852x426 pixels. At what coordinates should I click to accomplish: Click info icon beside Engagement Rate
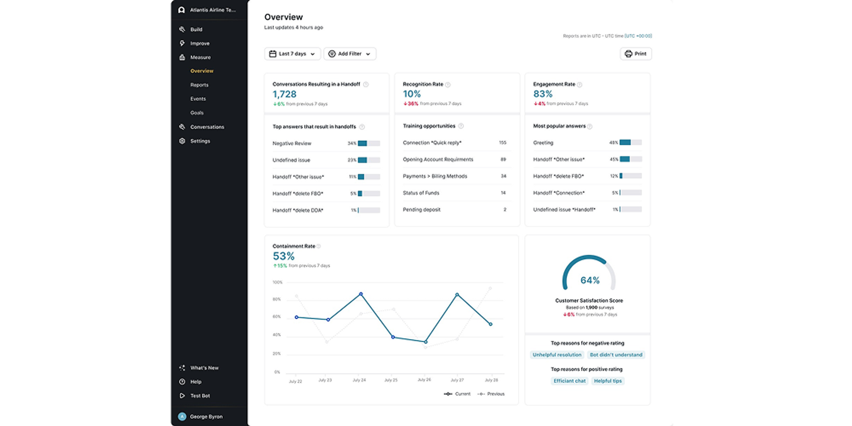580,84
